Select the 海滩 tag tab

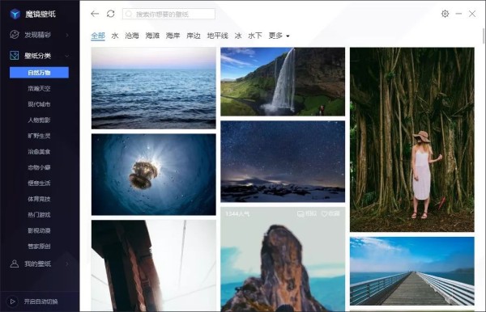(152, 36)
